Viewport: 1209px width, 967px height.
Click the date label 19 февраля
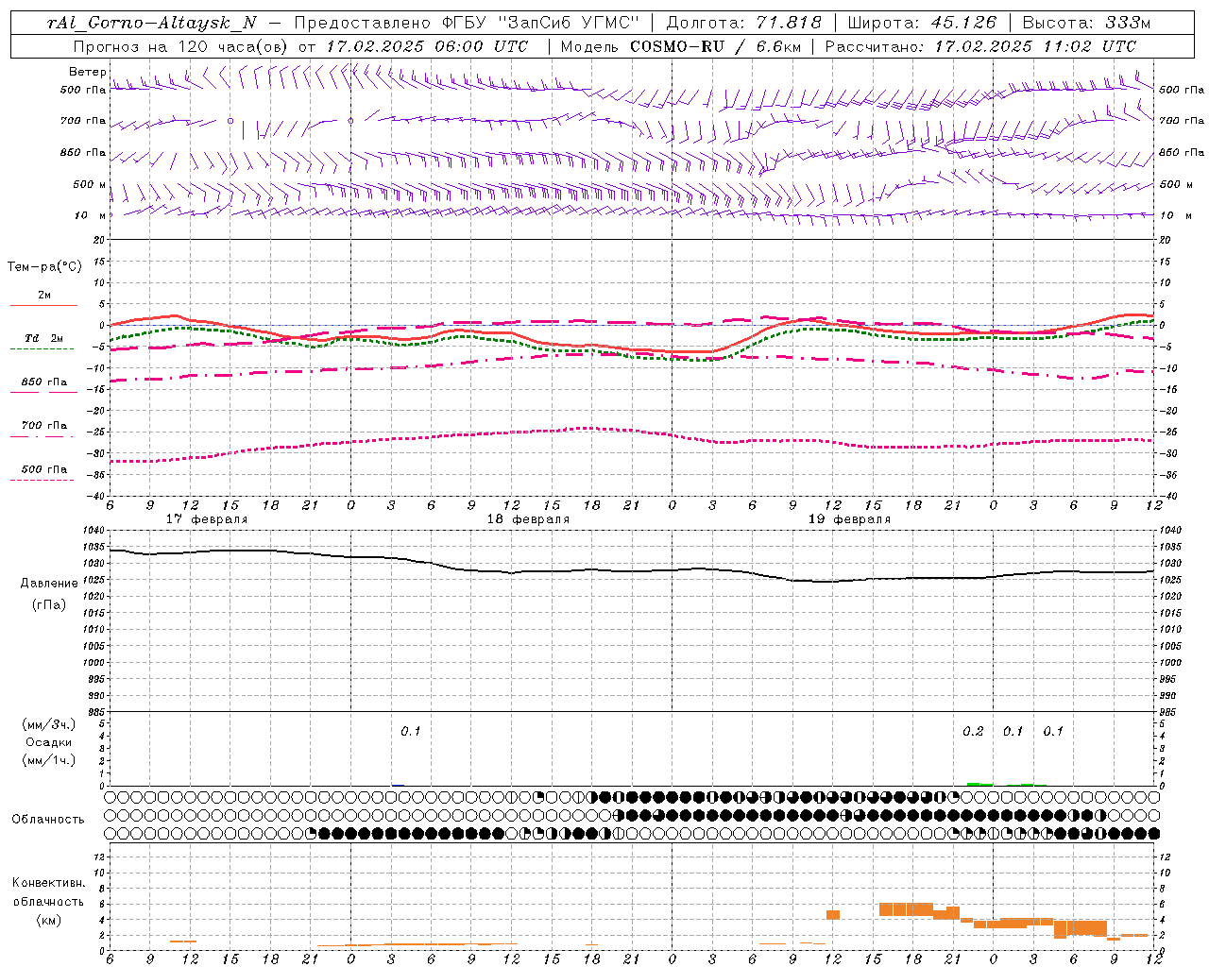849,519
